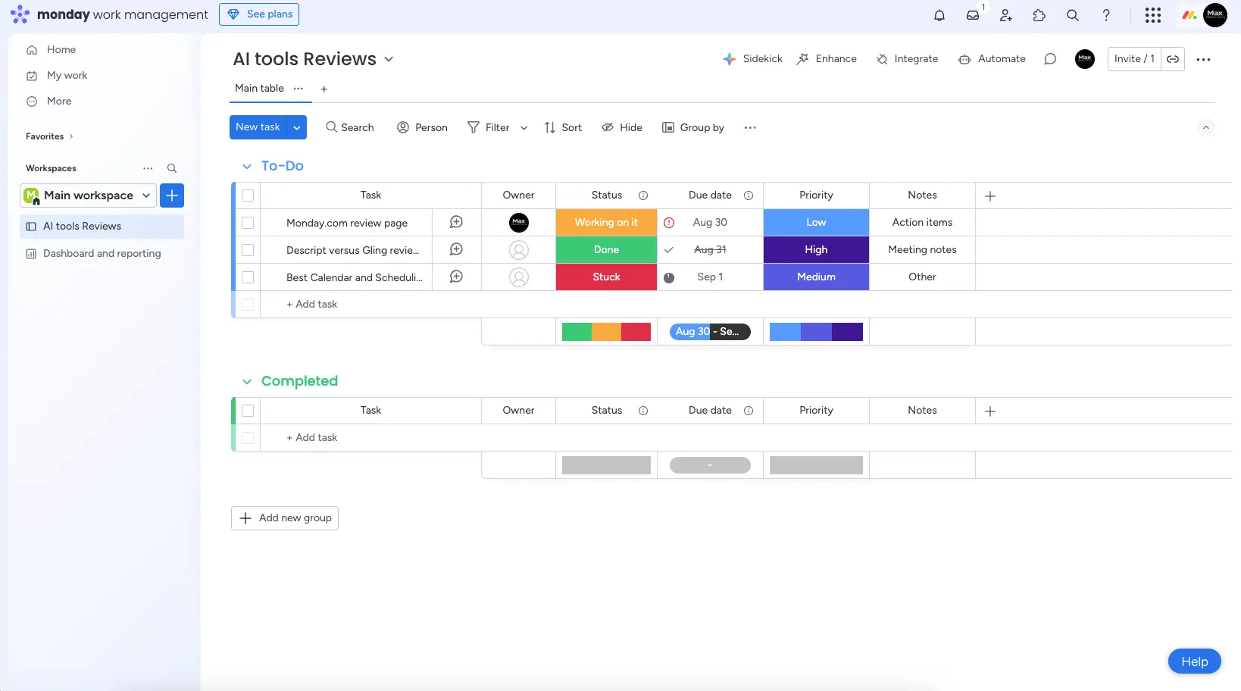Collapse the To-Do group
Screen dimensions: 1241x691
[x=247, y=167]
